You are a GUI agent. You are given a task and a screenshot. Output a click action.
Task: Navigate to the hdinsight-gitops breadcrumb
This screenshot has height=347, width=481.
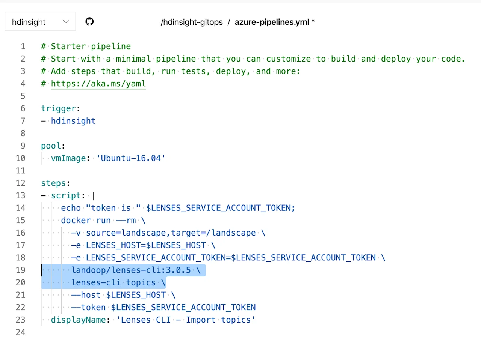coord(191,22)
